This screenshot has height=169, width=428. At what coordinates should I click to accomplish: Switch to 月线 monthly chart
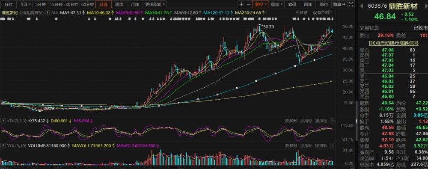pyautogui.click(x=134, y=4)
